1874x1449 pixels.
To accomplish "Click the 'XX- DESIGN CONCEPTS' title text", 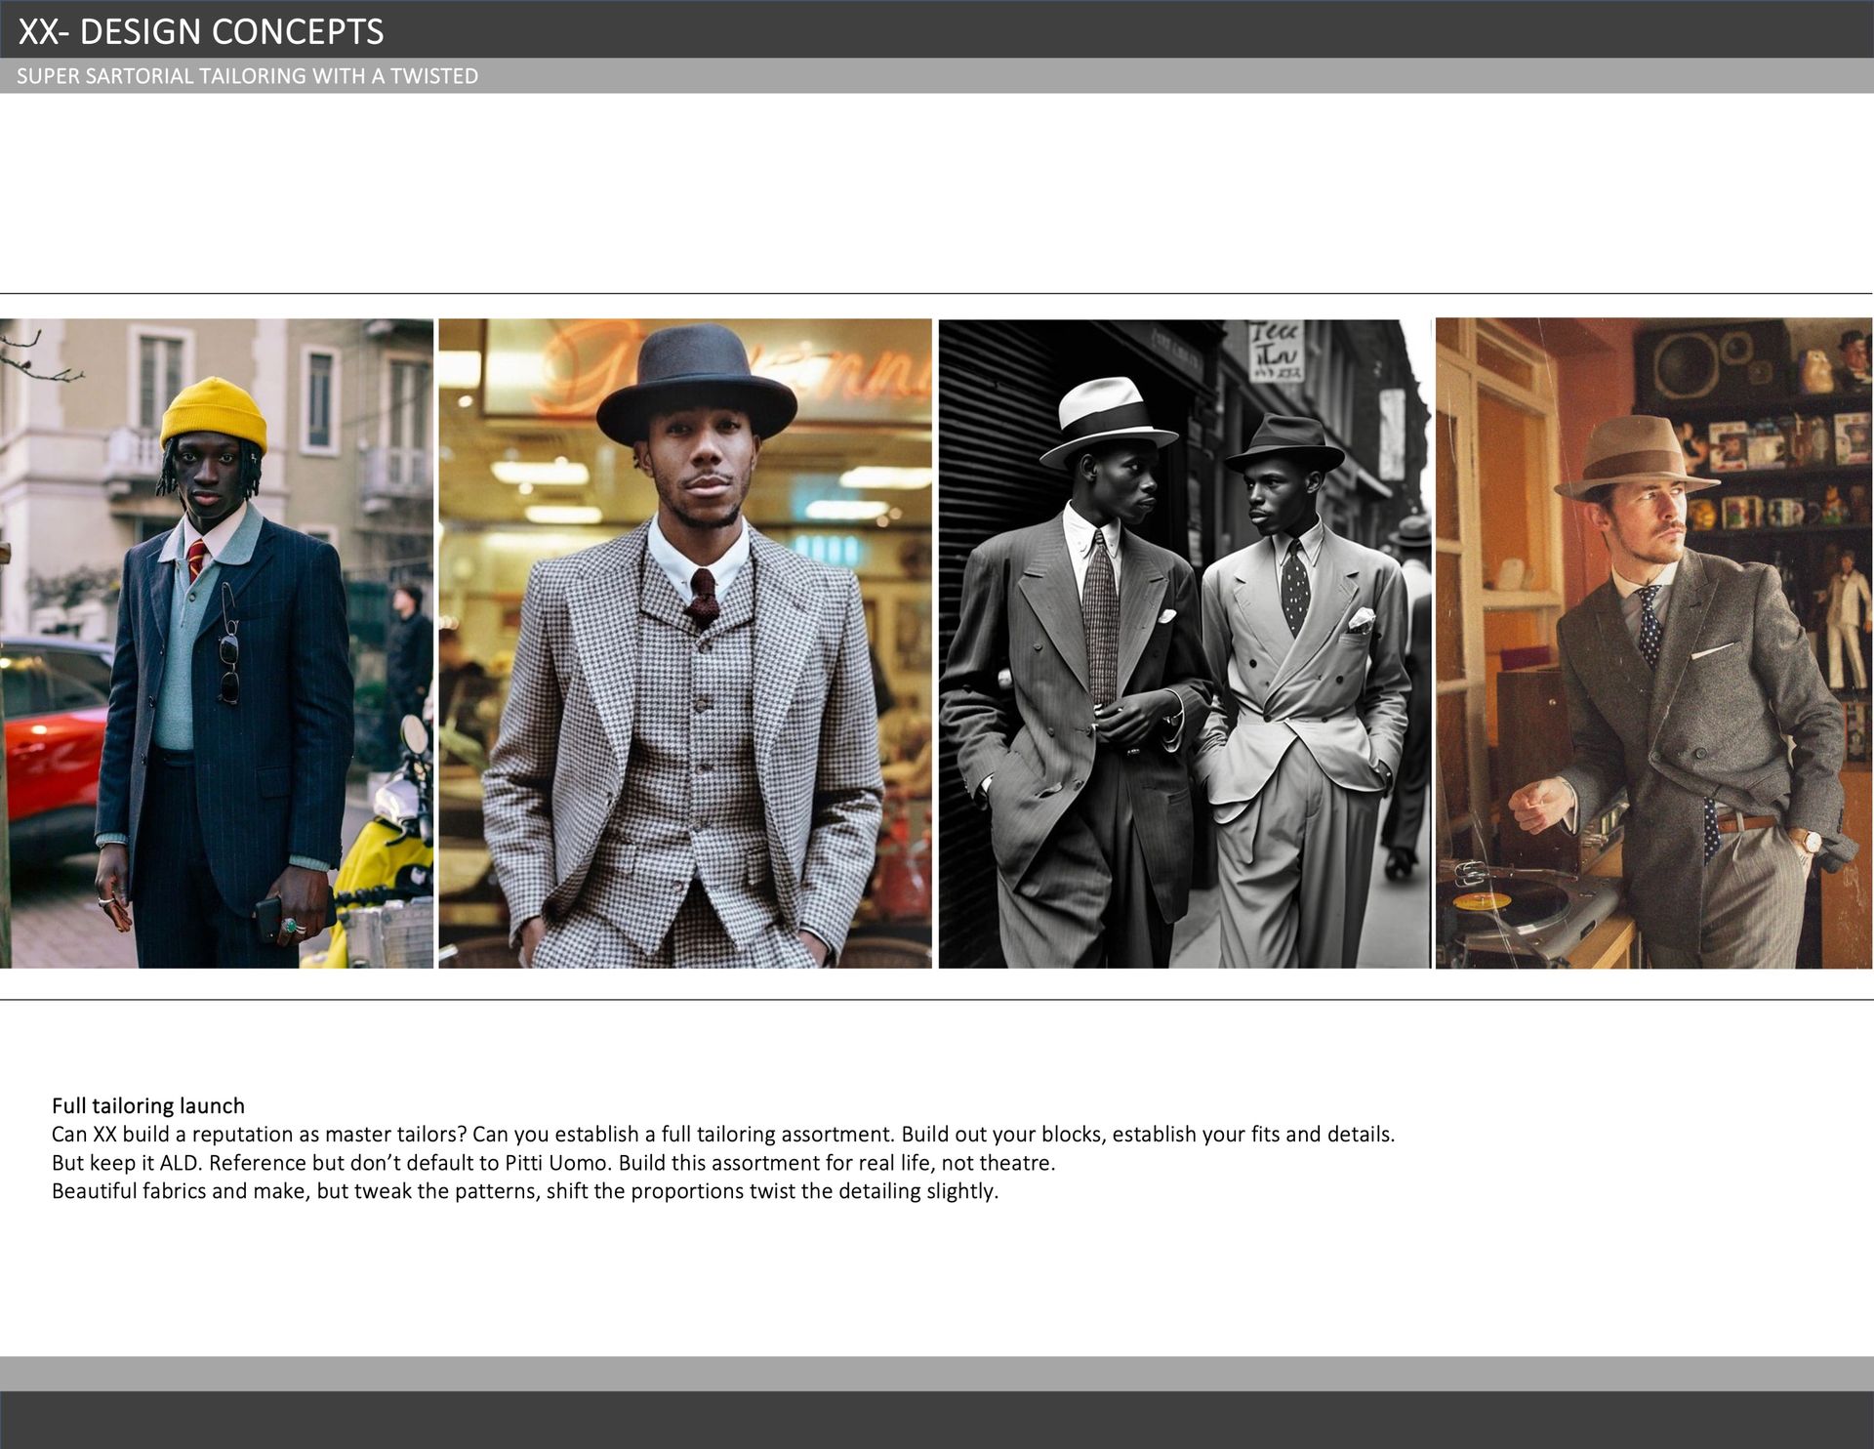I will (x=201, y=31).
